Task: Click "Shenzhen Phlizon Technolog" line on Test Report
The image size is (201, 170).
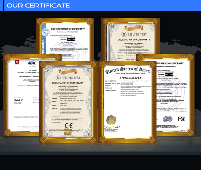Action: (29, 76)
